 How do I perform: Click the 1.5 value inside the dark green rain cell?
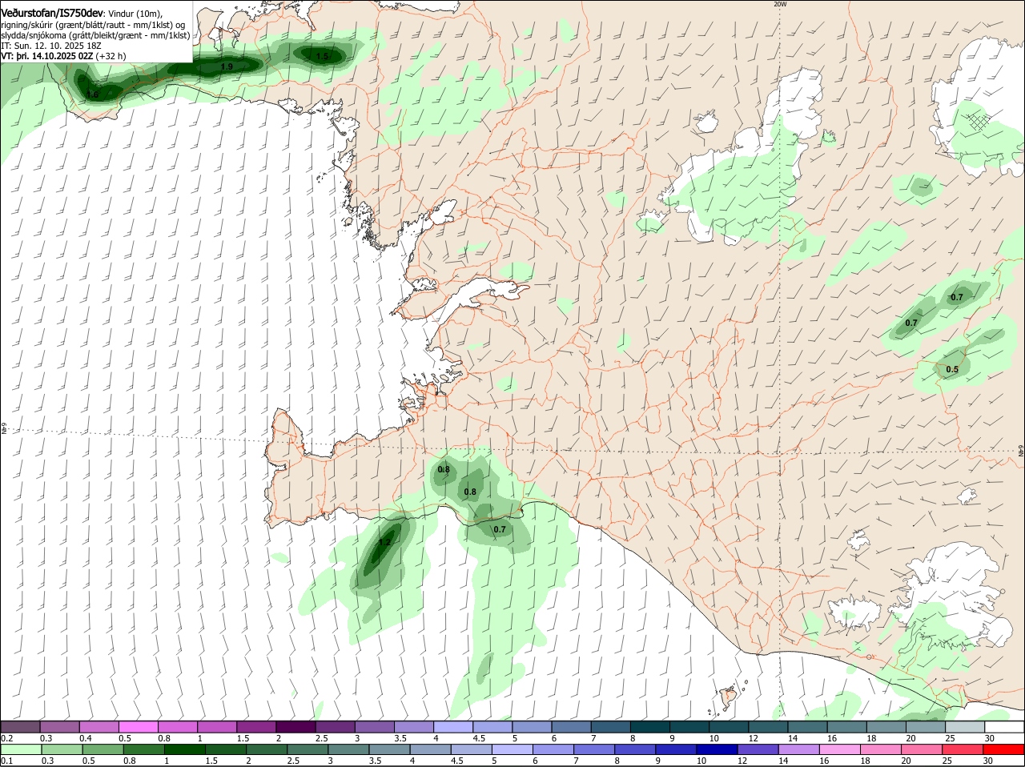322,56
